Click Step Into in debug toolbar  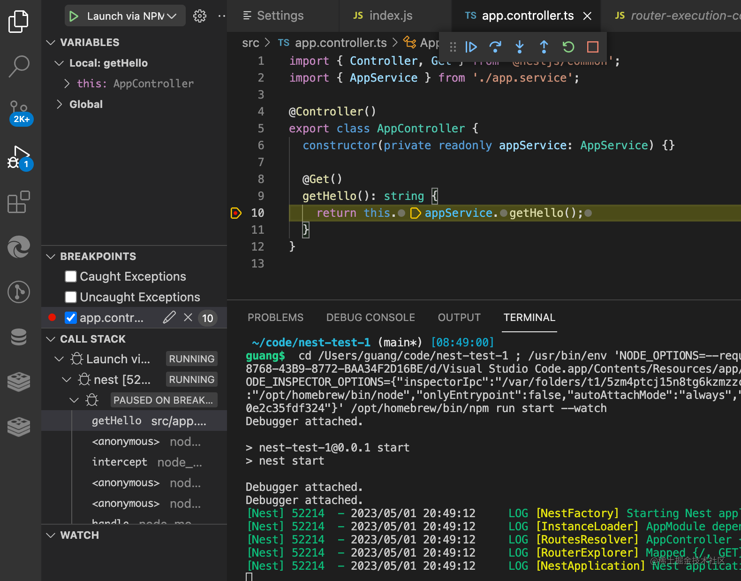pyautogui.click(x=520, y=47)
